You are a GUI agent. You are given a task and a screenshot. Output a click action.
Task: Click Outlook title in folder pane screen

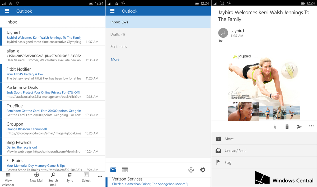click(x=129, y=11)
